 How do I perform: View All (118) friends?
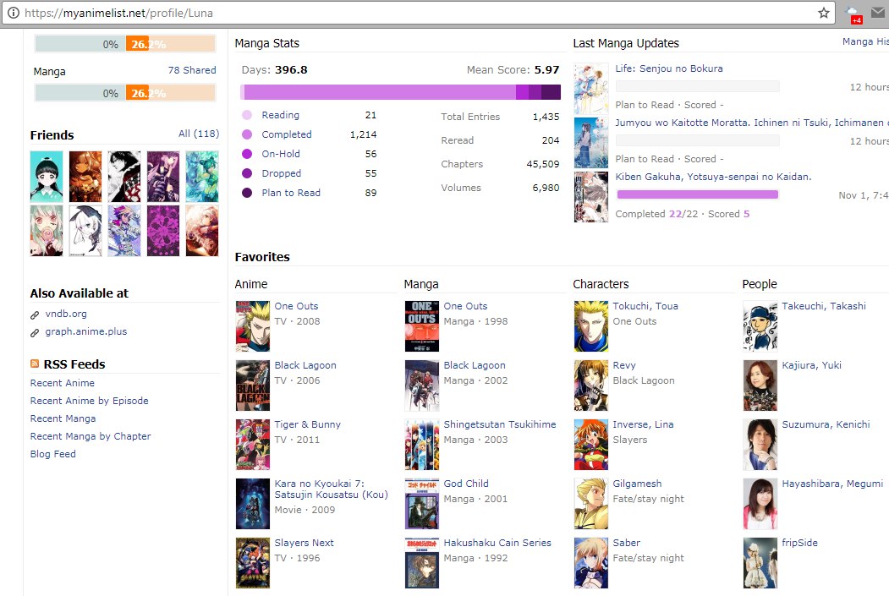(199, 134)
